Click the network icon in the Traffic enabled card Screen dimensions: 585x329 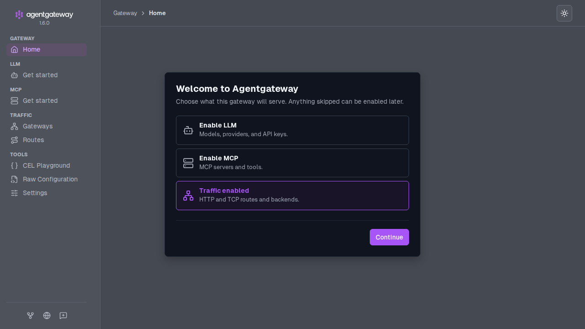point(188,196)
